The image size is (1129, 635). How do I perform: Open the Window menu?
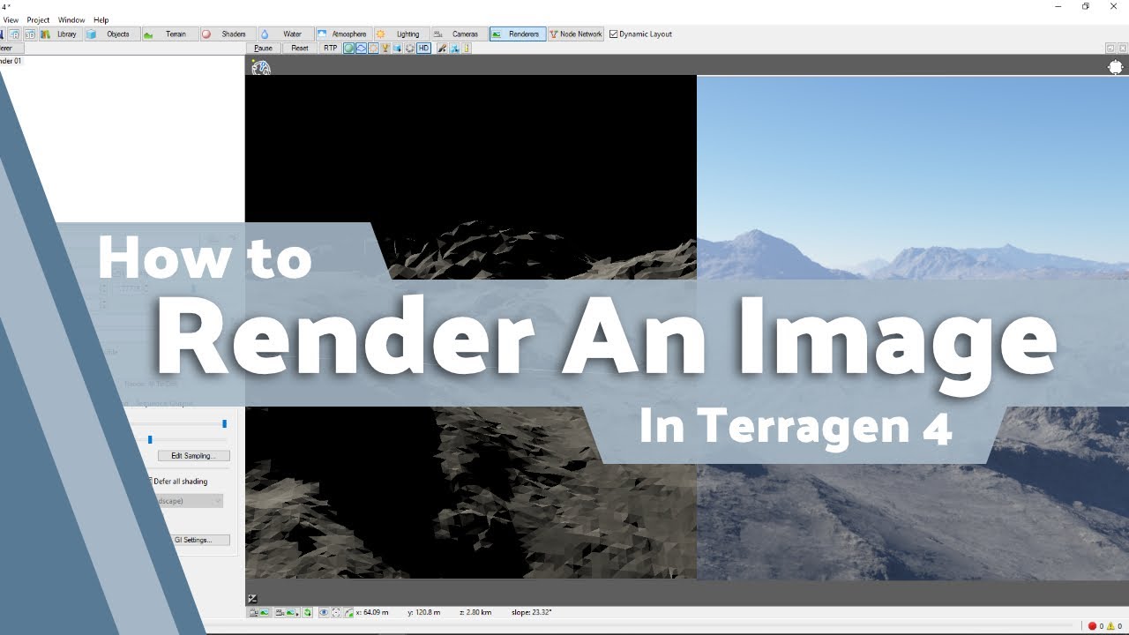pos(71,20)
